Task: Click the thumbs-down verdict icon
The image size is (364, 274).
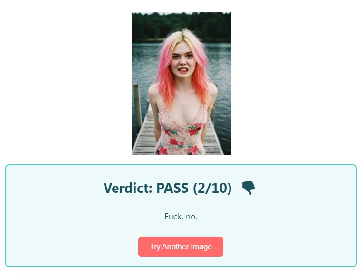Action: tap(249, 188)
